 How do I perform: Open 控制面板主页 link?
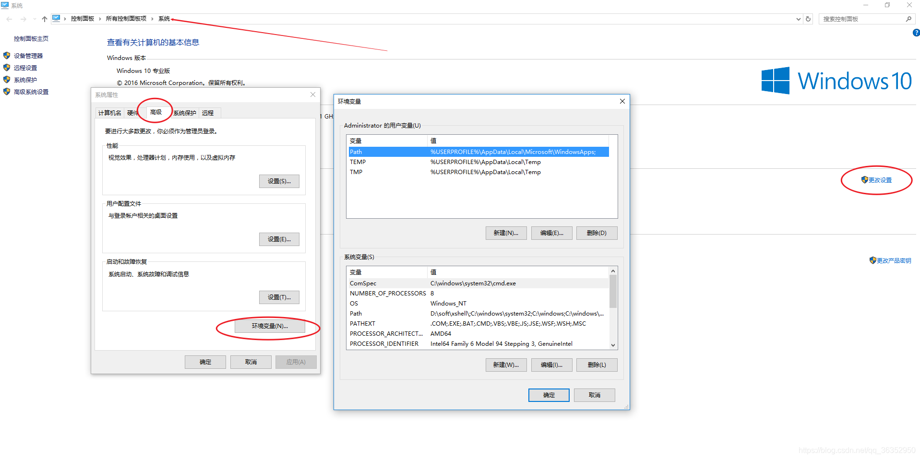pos(31,39)
